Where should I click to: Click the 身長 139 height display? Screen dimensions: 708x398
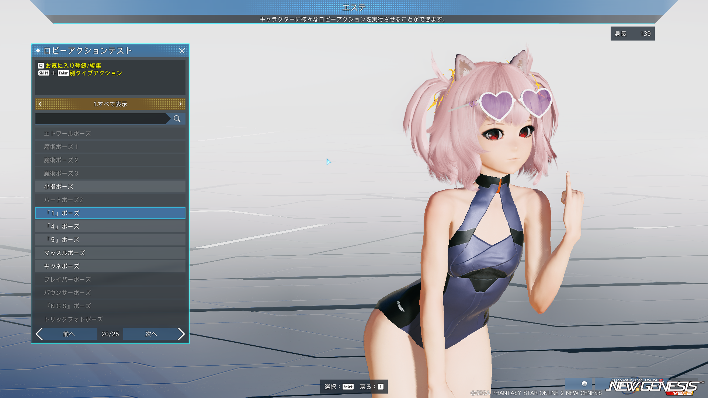coord(633,34)
